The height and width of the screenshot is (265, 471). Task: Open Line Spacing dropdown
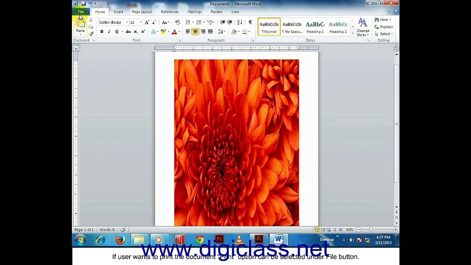tap(222, 32)
